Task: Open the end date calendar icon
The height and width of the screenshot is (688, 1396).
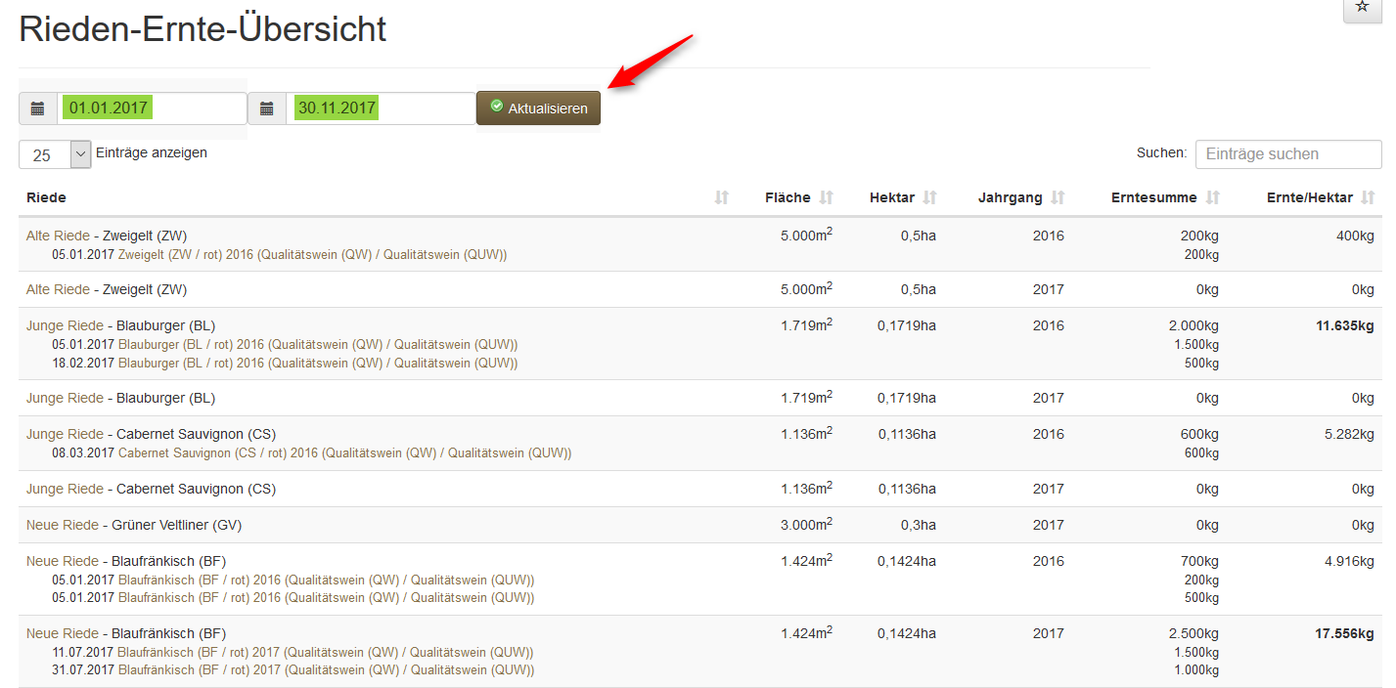Action: [x=267, y=108]
